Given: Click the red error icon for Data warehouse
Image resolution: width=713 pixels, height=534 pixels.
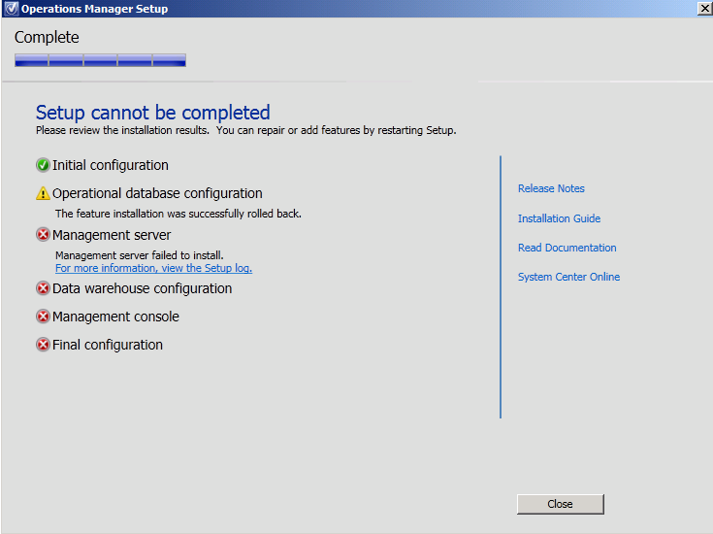Looking at the screenshot, I should (43, 288).
